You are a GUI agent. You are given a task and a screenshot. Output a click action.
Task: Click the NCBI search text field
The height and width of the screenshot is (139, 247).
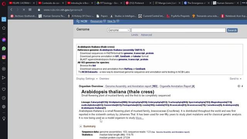pos(178,30)
